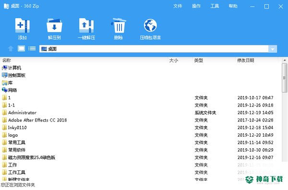The width and height of the screenshot is (288, 190).
Task: Sort by 类型 column header
Action: [x=199, y=60]
